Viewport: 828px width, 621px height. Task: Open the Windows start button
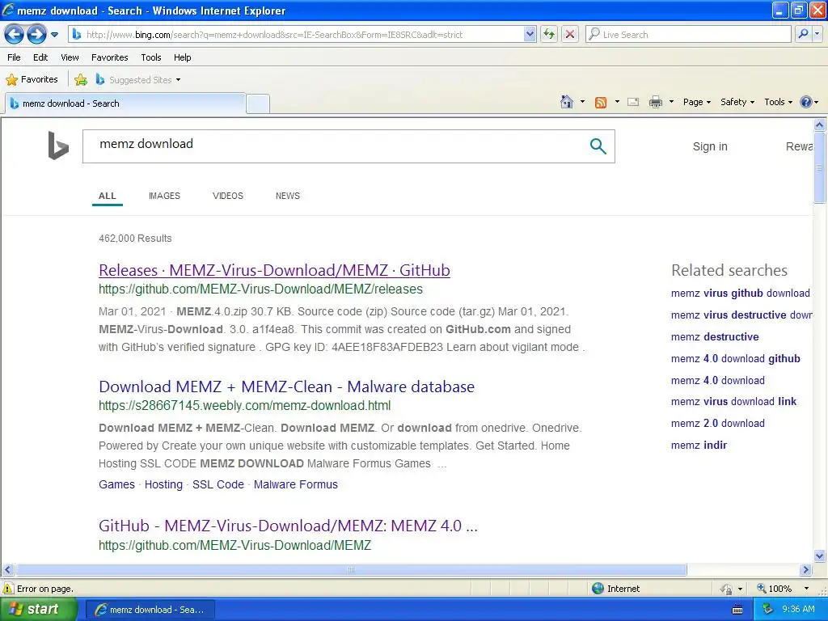(38, 610)
